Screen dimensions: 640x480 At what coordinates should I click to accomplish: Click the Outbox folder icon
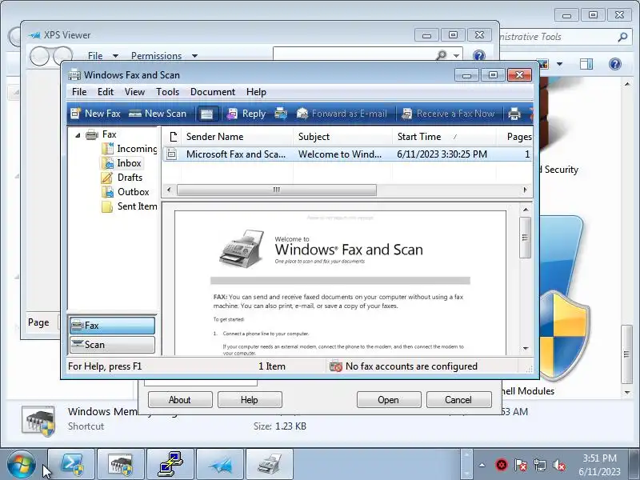point(107,192)
